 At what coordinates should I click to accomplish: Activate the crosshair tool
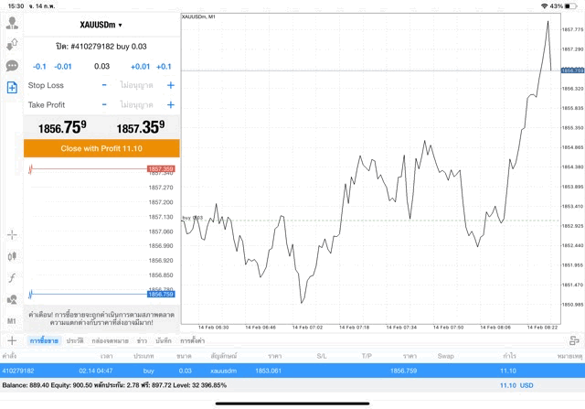tap(12, 235)
